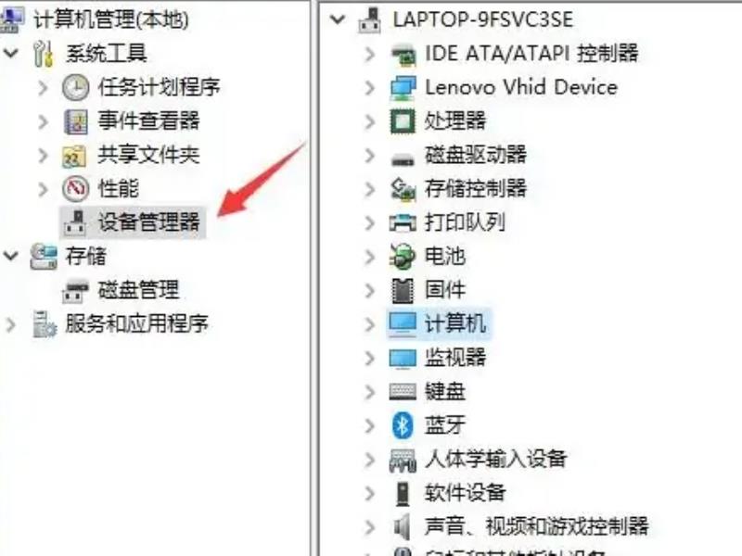Click the Bluetooth (蓝牙) icon
The image size is (742, 556).
403,425
